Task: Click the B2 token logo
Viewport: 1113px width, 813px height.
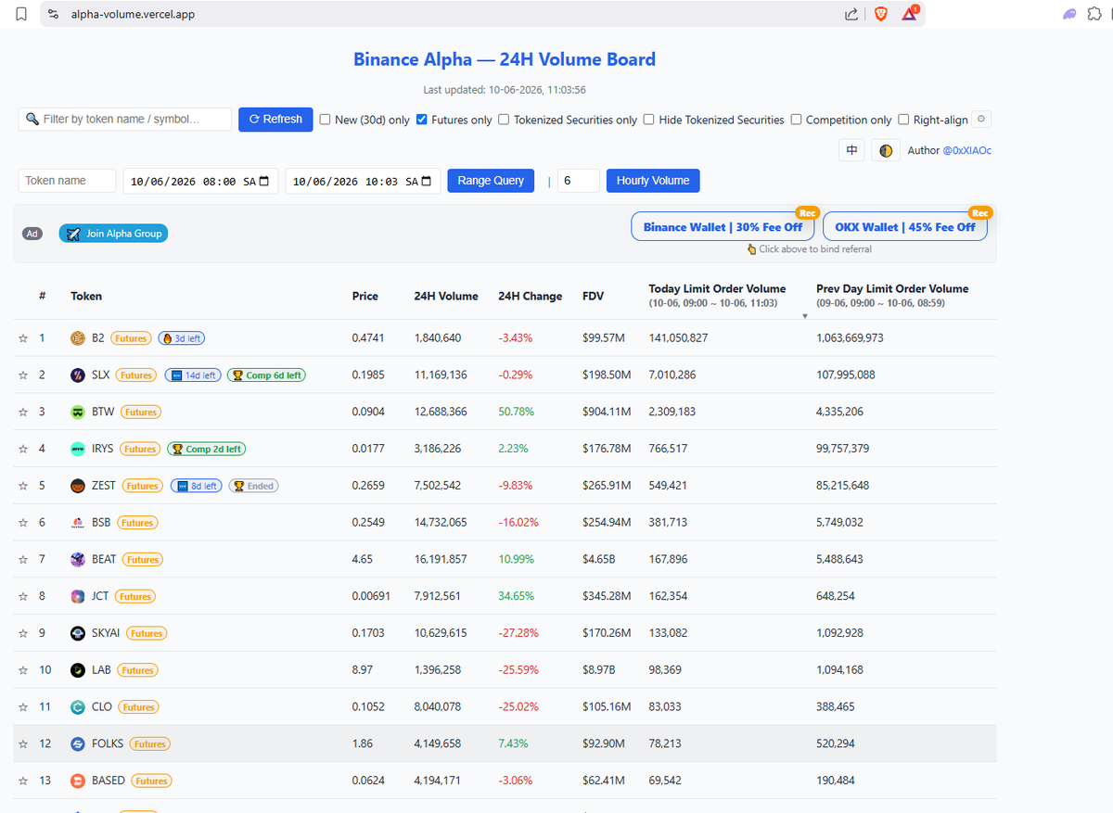Action: tap(78, 338)
